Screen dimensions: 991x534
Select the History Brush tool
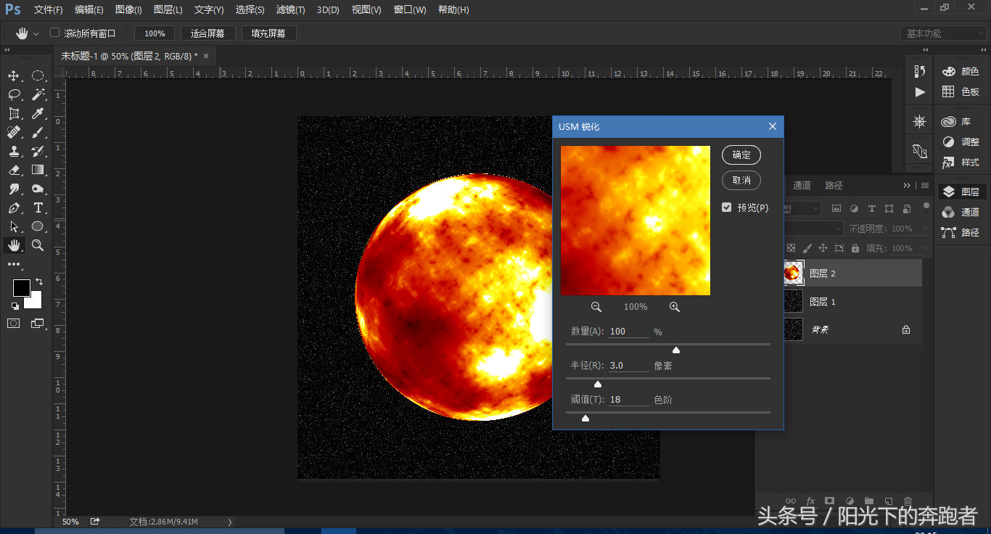click(38, 152)
